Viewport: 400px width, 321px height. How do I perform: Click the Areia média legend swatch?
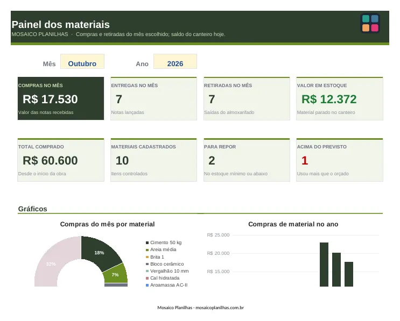tap(147, 249)
